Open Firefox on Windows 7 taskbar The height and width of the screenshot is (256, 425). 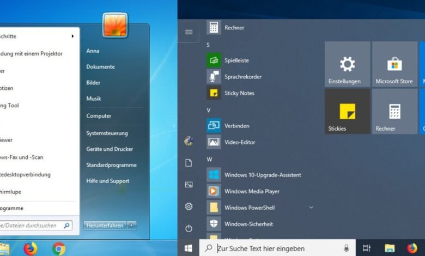31,248
